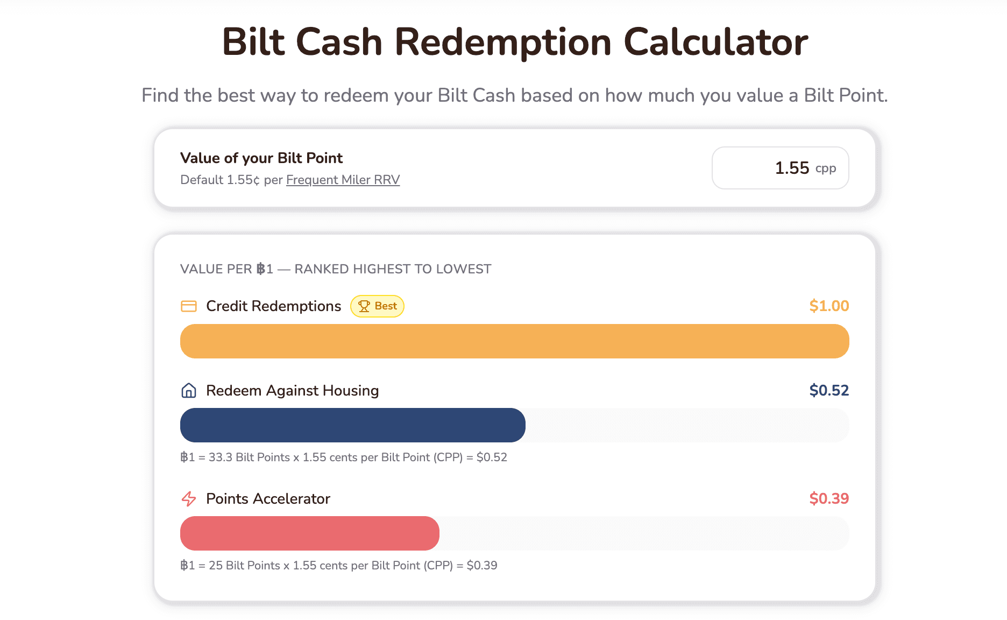
Task: Click the $0.52 housing value amount
Action: (x=829, y=391)
